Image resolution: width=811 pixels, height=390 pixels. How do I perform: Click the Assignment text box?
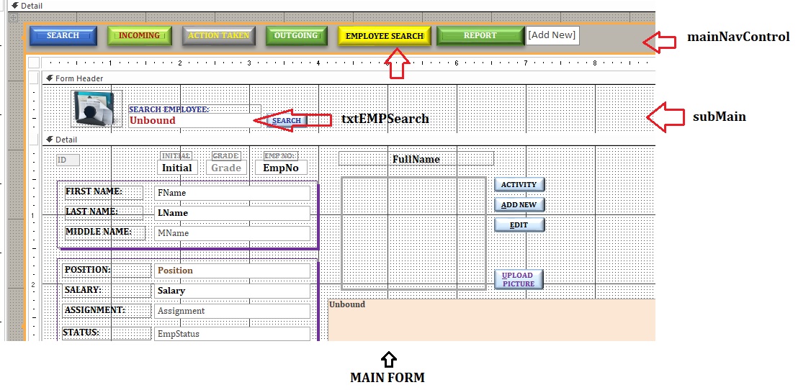232,311
